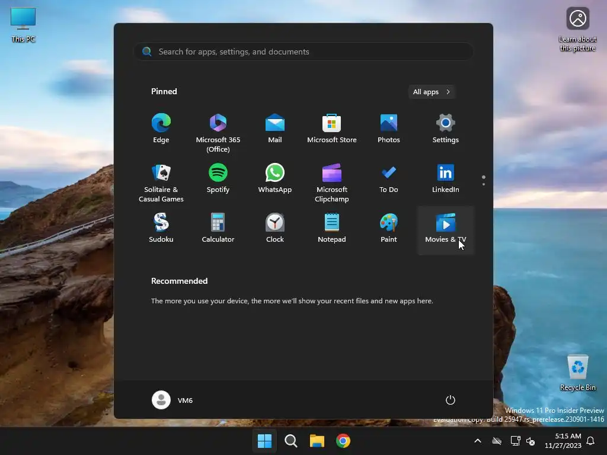Open the VM6 user account menu
The height and width of the screenshot is (455, 607).
click(172, 400)
